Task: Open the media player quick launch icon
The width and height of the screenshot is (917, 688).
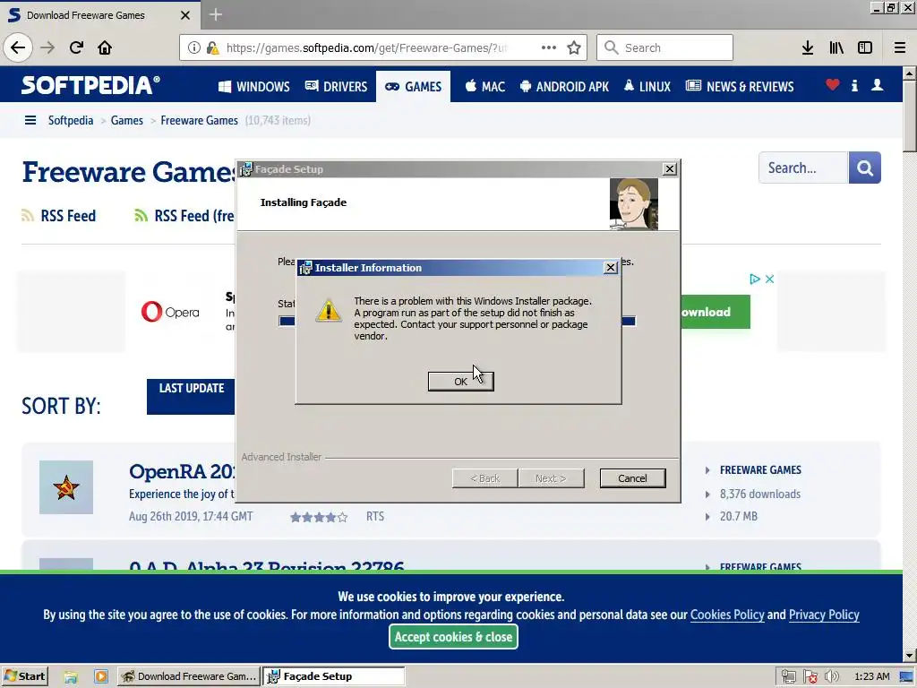Action: pos(100,676)
